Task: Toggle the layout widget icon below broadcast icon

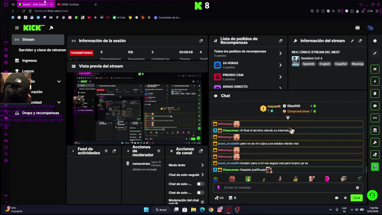Action: tap(375, 130)
